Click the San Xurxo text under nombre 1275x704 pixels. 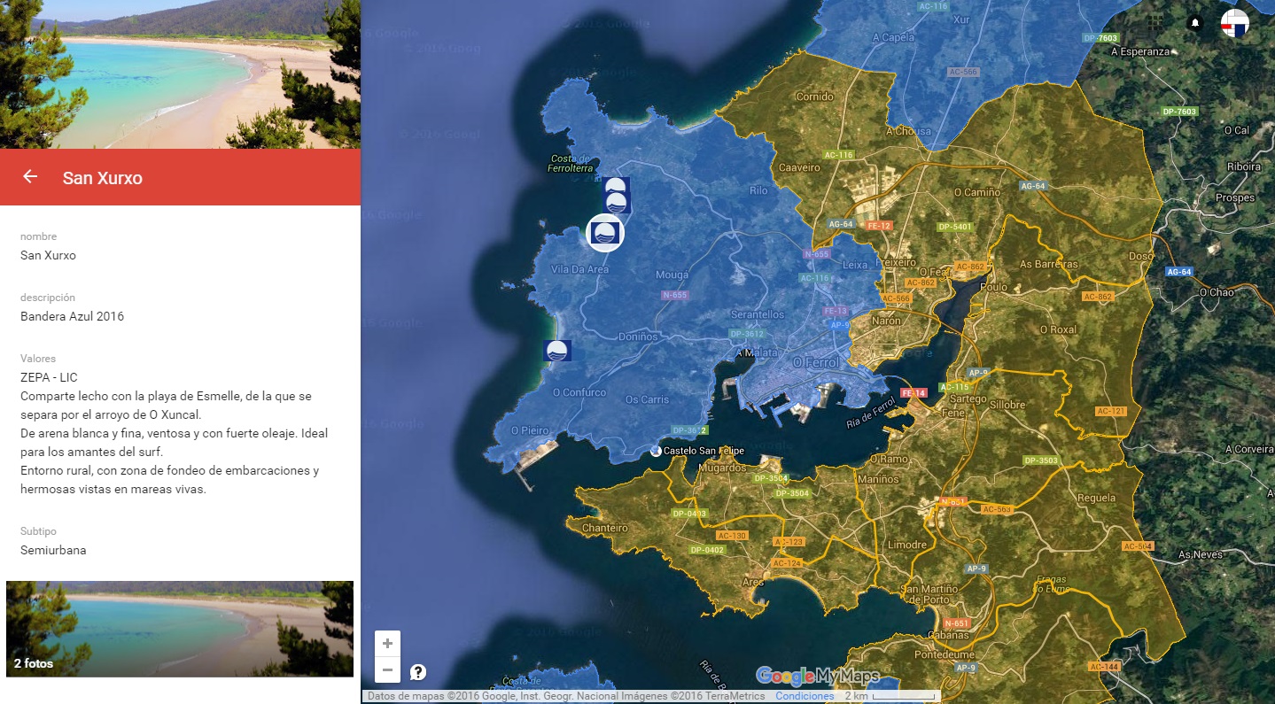(48, 255)
